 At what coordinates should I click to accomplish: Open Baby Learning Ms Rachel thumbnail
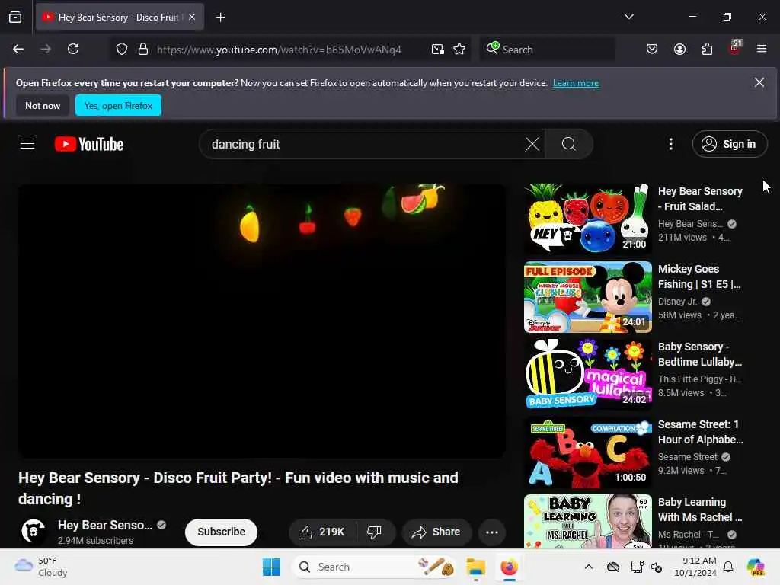(588, 521)
